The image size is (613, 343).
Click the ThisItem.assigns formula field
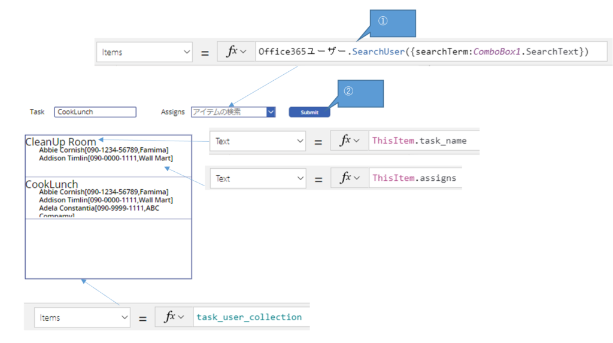pyautogui.click(x=414, y=178)
